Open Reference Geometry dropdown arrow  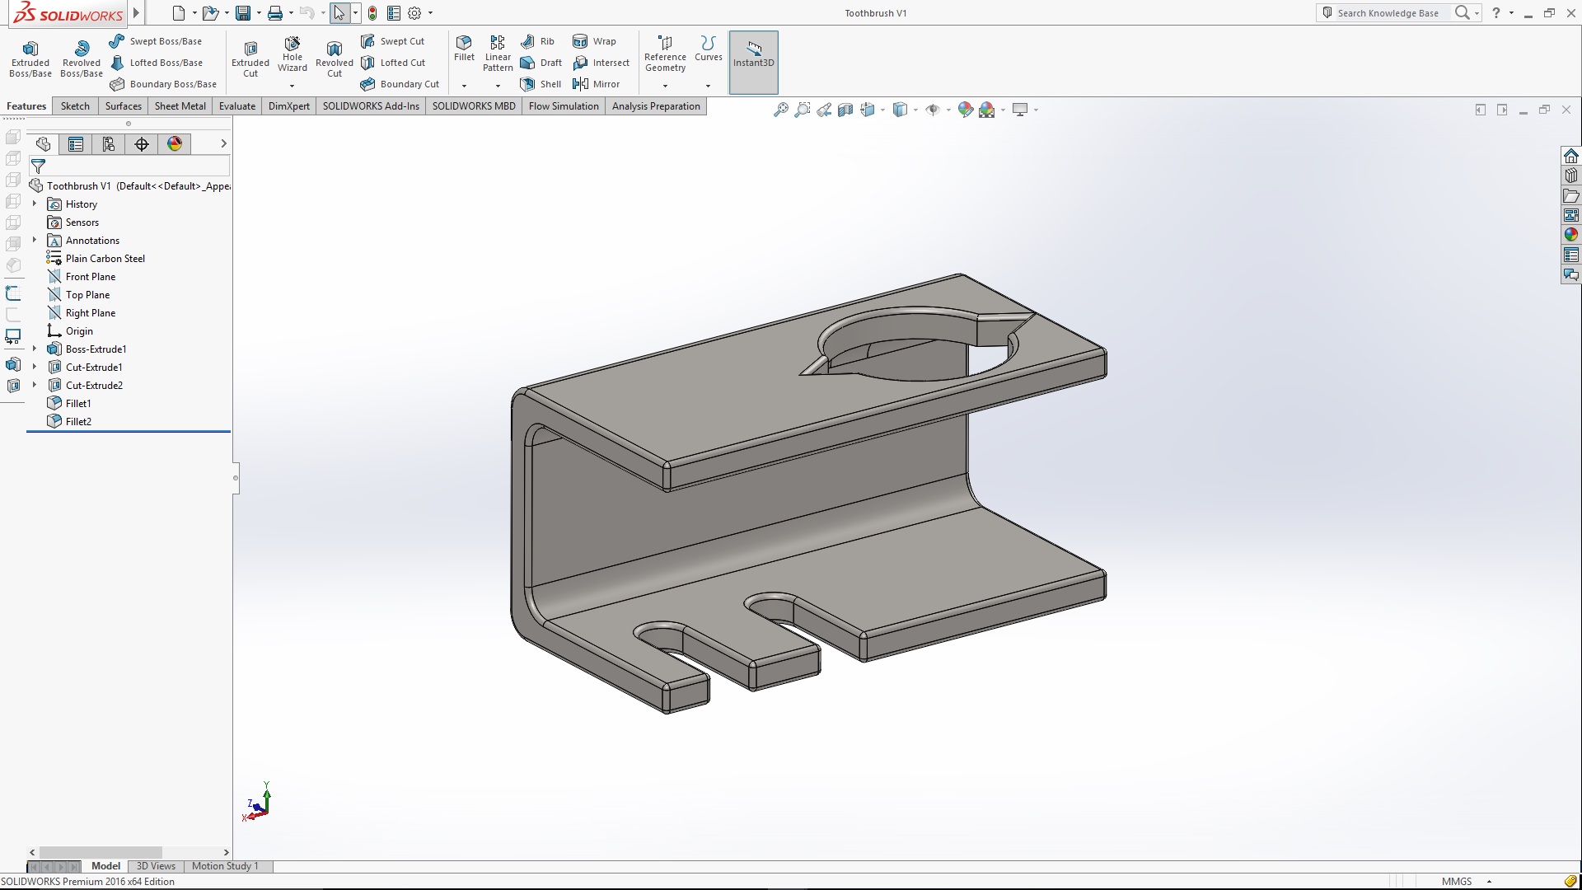[665, 86]
